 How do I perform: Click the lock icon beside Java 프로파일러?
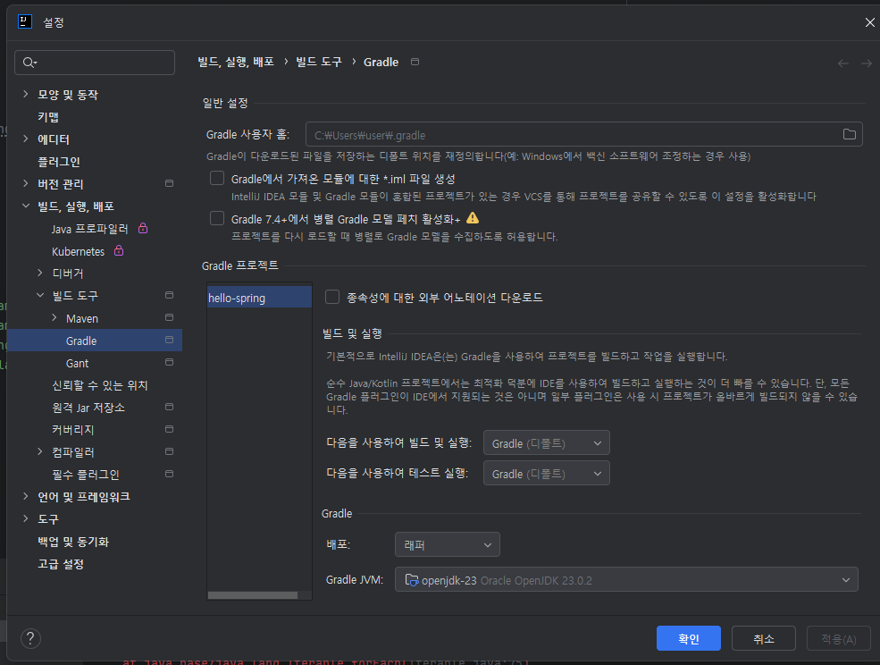click(143, 228)
